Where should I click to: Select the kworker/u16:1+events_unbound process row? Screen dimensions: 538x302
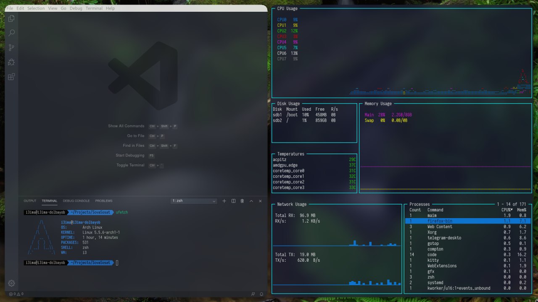(x=468, y=288)
